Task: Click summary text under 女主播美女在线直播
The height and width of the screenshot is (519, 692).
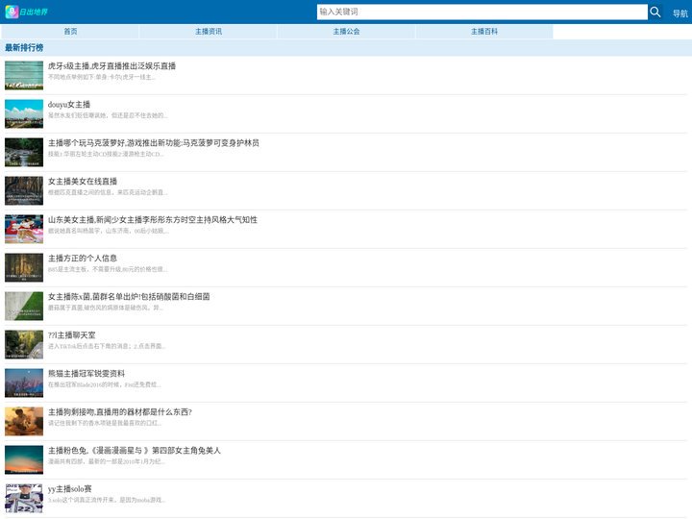Action: 108,192
